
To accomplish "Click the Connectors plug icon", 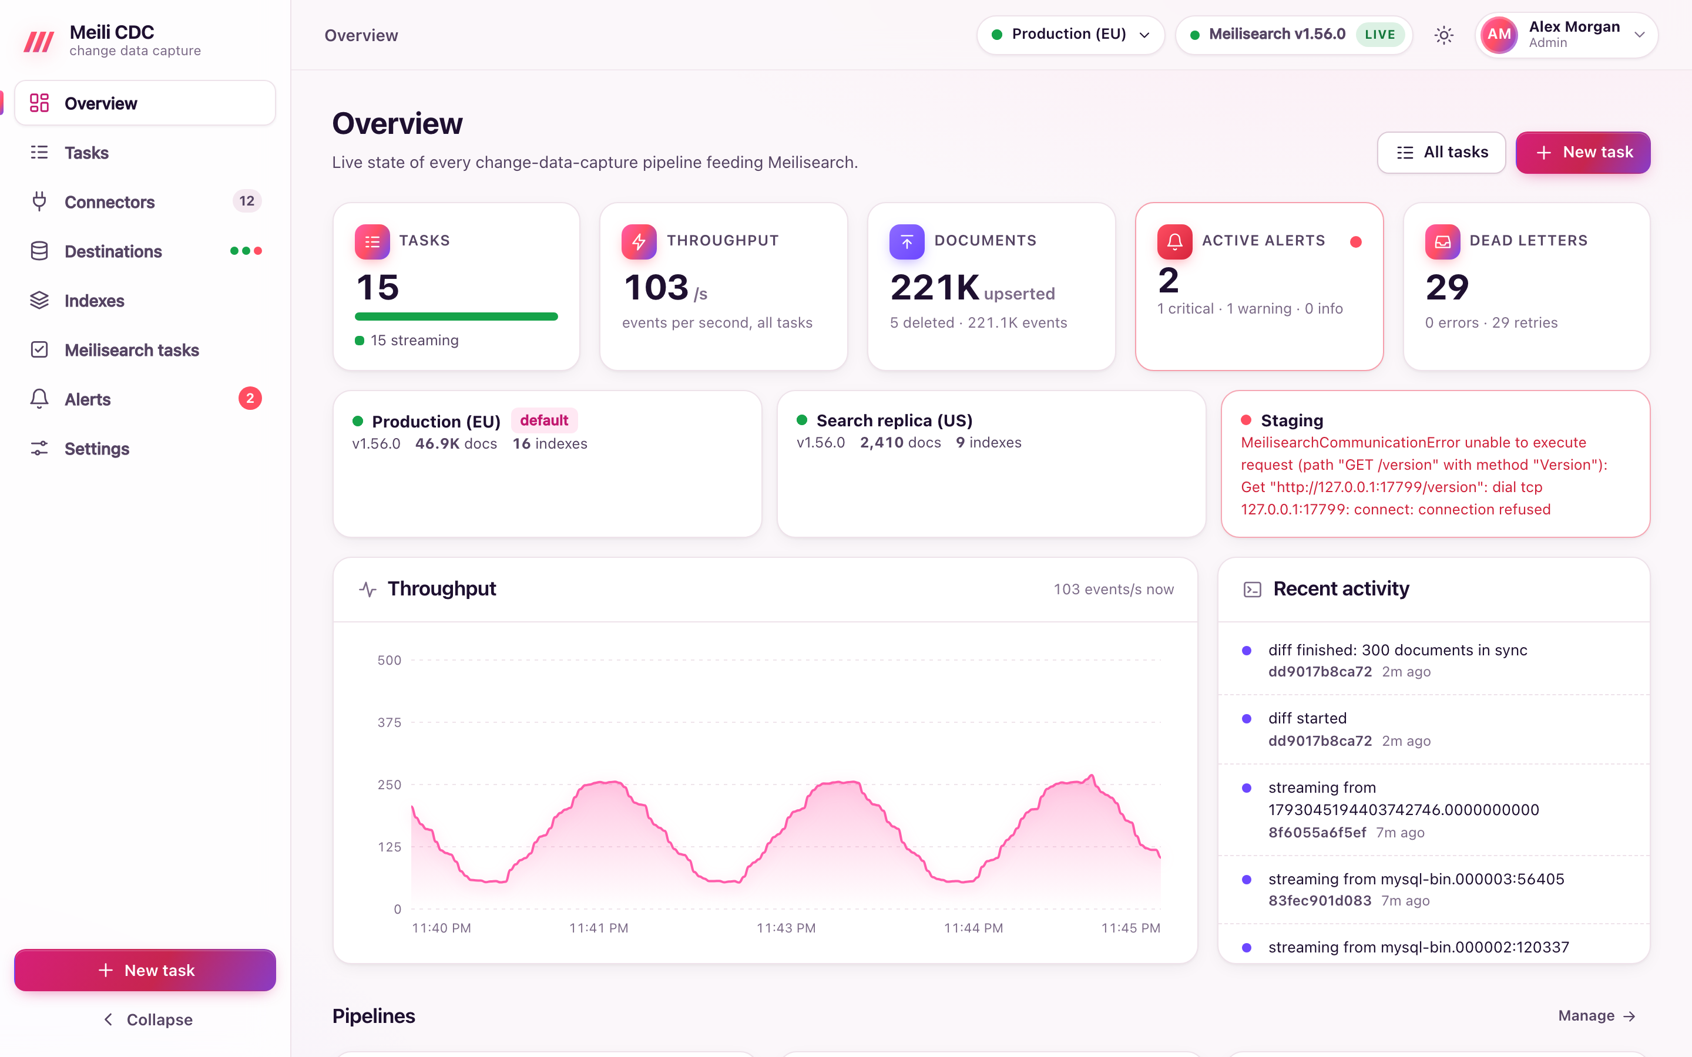I will point(39,201).
